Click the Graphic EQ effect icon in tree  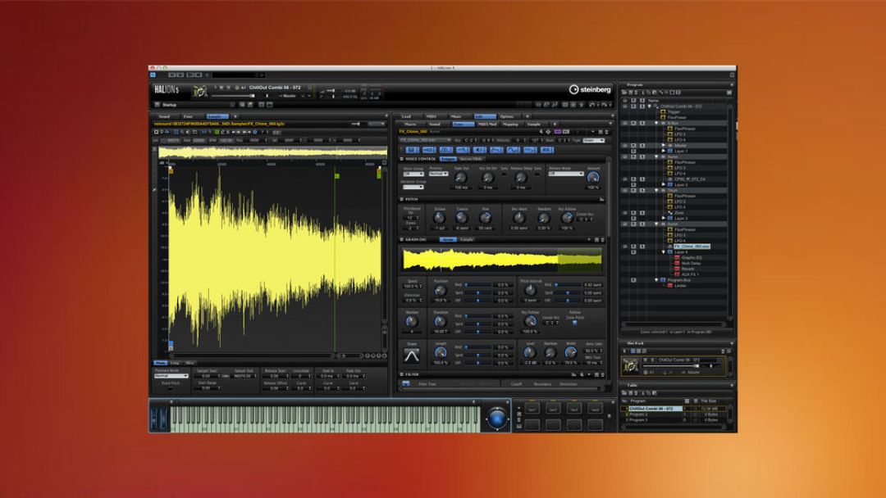tap(677, 258)
